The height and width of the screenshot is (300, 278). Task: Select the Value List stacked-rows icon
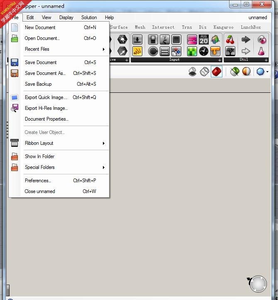coord(165,51)
